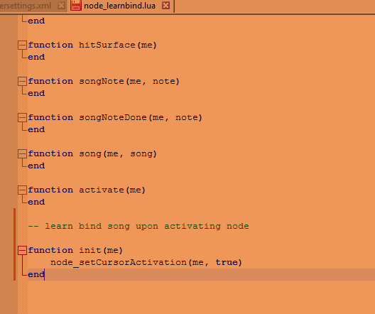The width and height of the screenshot is (375, 314).
Task: Click on node_setCursorActivation call text
Action: 119,263
